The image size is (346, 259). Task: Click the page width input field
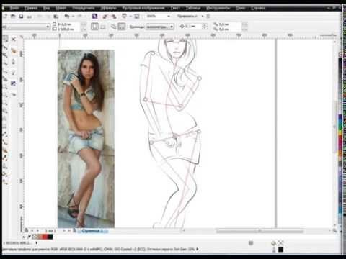point(66,24)
